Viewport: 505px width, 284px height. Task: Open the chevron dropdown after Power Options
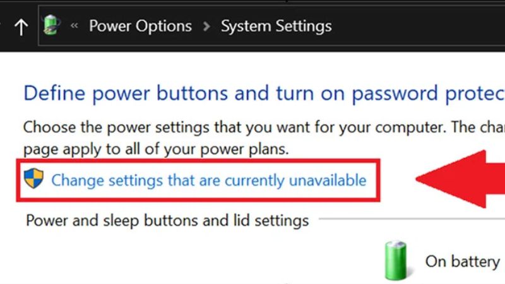[x=206, y=27]
